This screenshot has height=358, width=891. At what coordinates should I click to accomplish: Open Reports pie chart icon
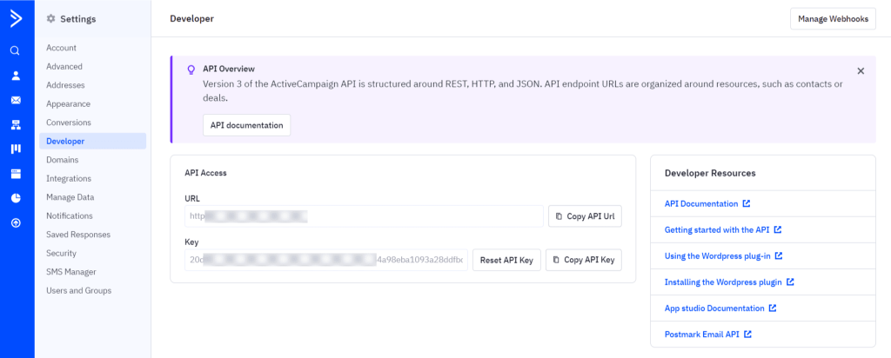16,198
